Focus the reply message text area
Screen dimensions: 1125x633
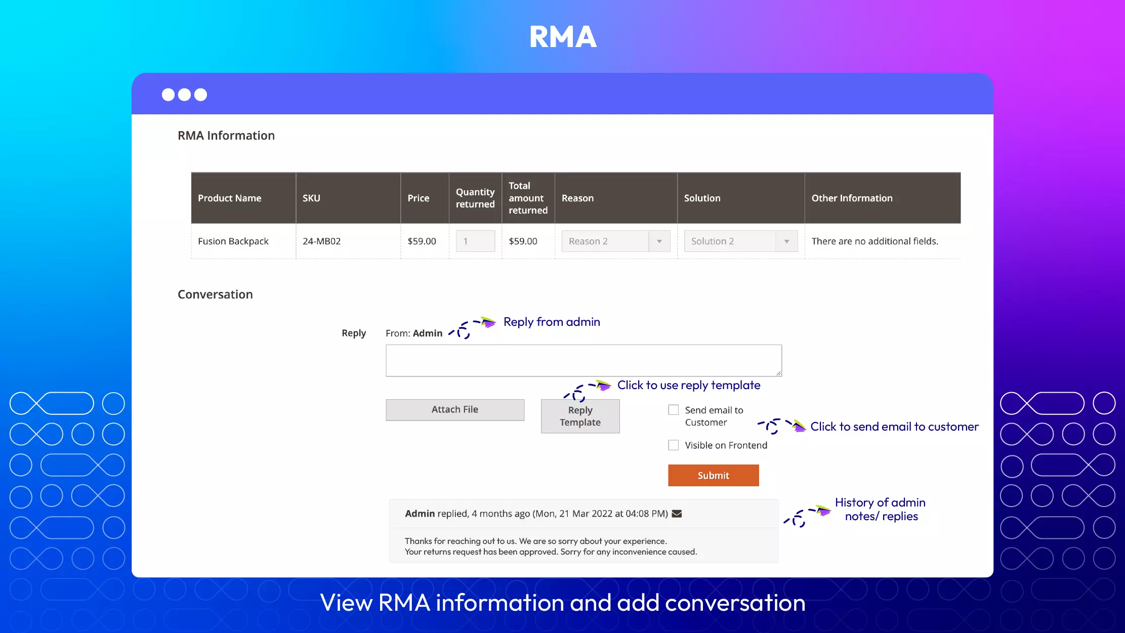pyautogui.click(x=584, y=361)
